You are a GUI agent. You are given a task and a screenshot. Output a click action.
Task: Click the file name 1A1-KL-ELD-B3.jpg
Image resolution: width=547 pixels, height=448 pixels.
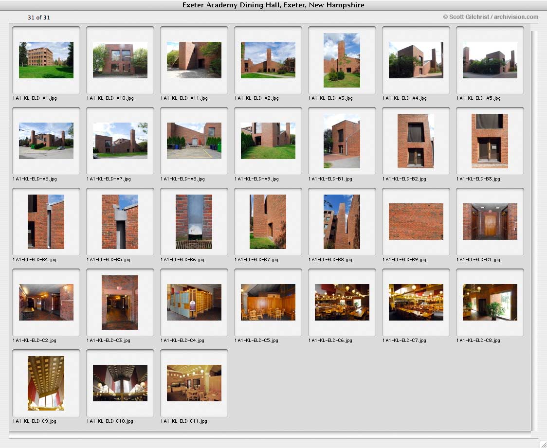coord(478,179)
